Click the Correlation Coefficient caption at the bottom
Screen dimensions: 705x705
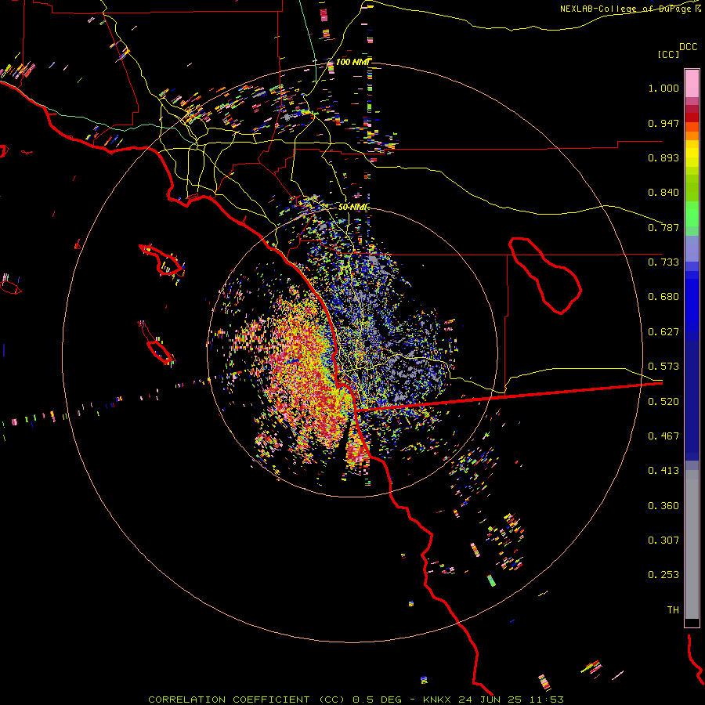[356, 700]
